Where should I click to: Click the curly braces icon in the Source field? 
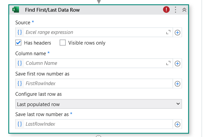[x=20, y=33]
